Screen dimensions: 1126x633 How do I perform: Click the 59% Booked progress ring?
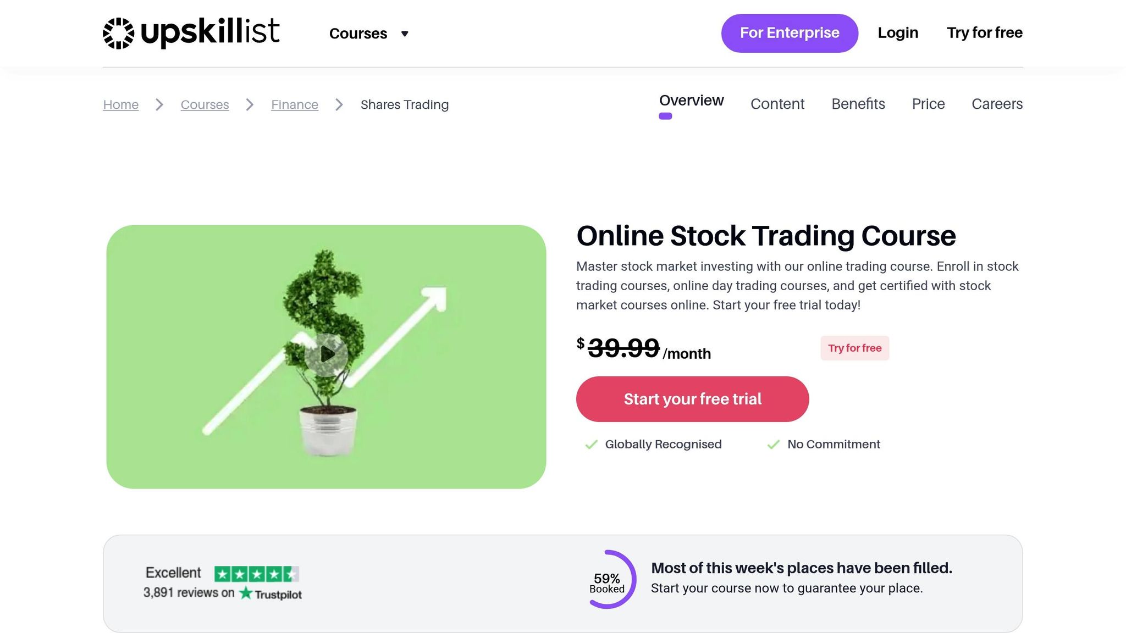pyautogui.click(x=609, y=580)
